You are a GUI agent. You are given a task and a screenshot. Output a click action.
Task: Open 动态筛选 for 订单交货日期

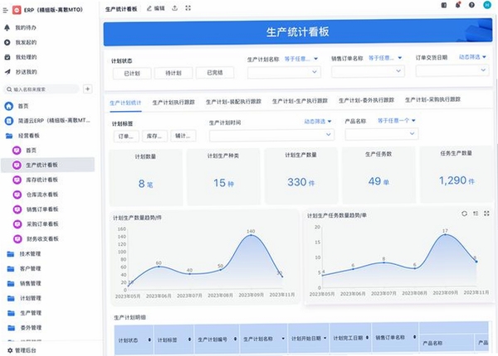pyautogui.click(x=472, y=57)
